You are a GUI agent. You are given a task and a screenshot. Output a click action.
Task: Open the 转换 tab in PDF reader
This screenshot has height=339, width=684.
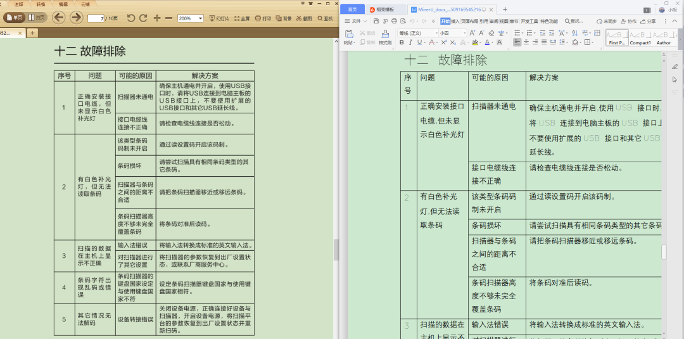click(41, 4)
